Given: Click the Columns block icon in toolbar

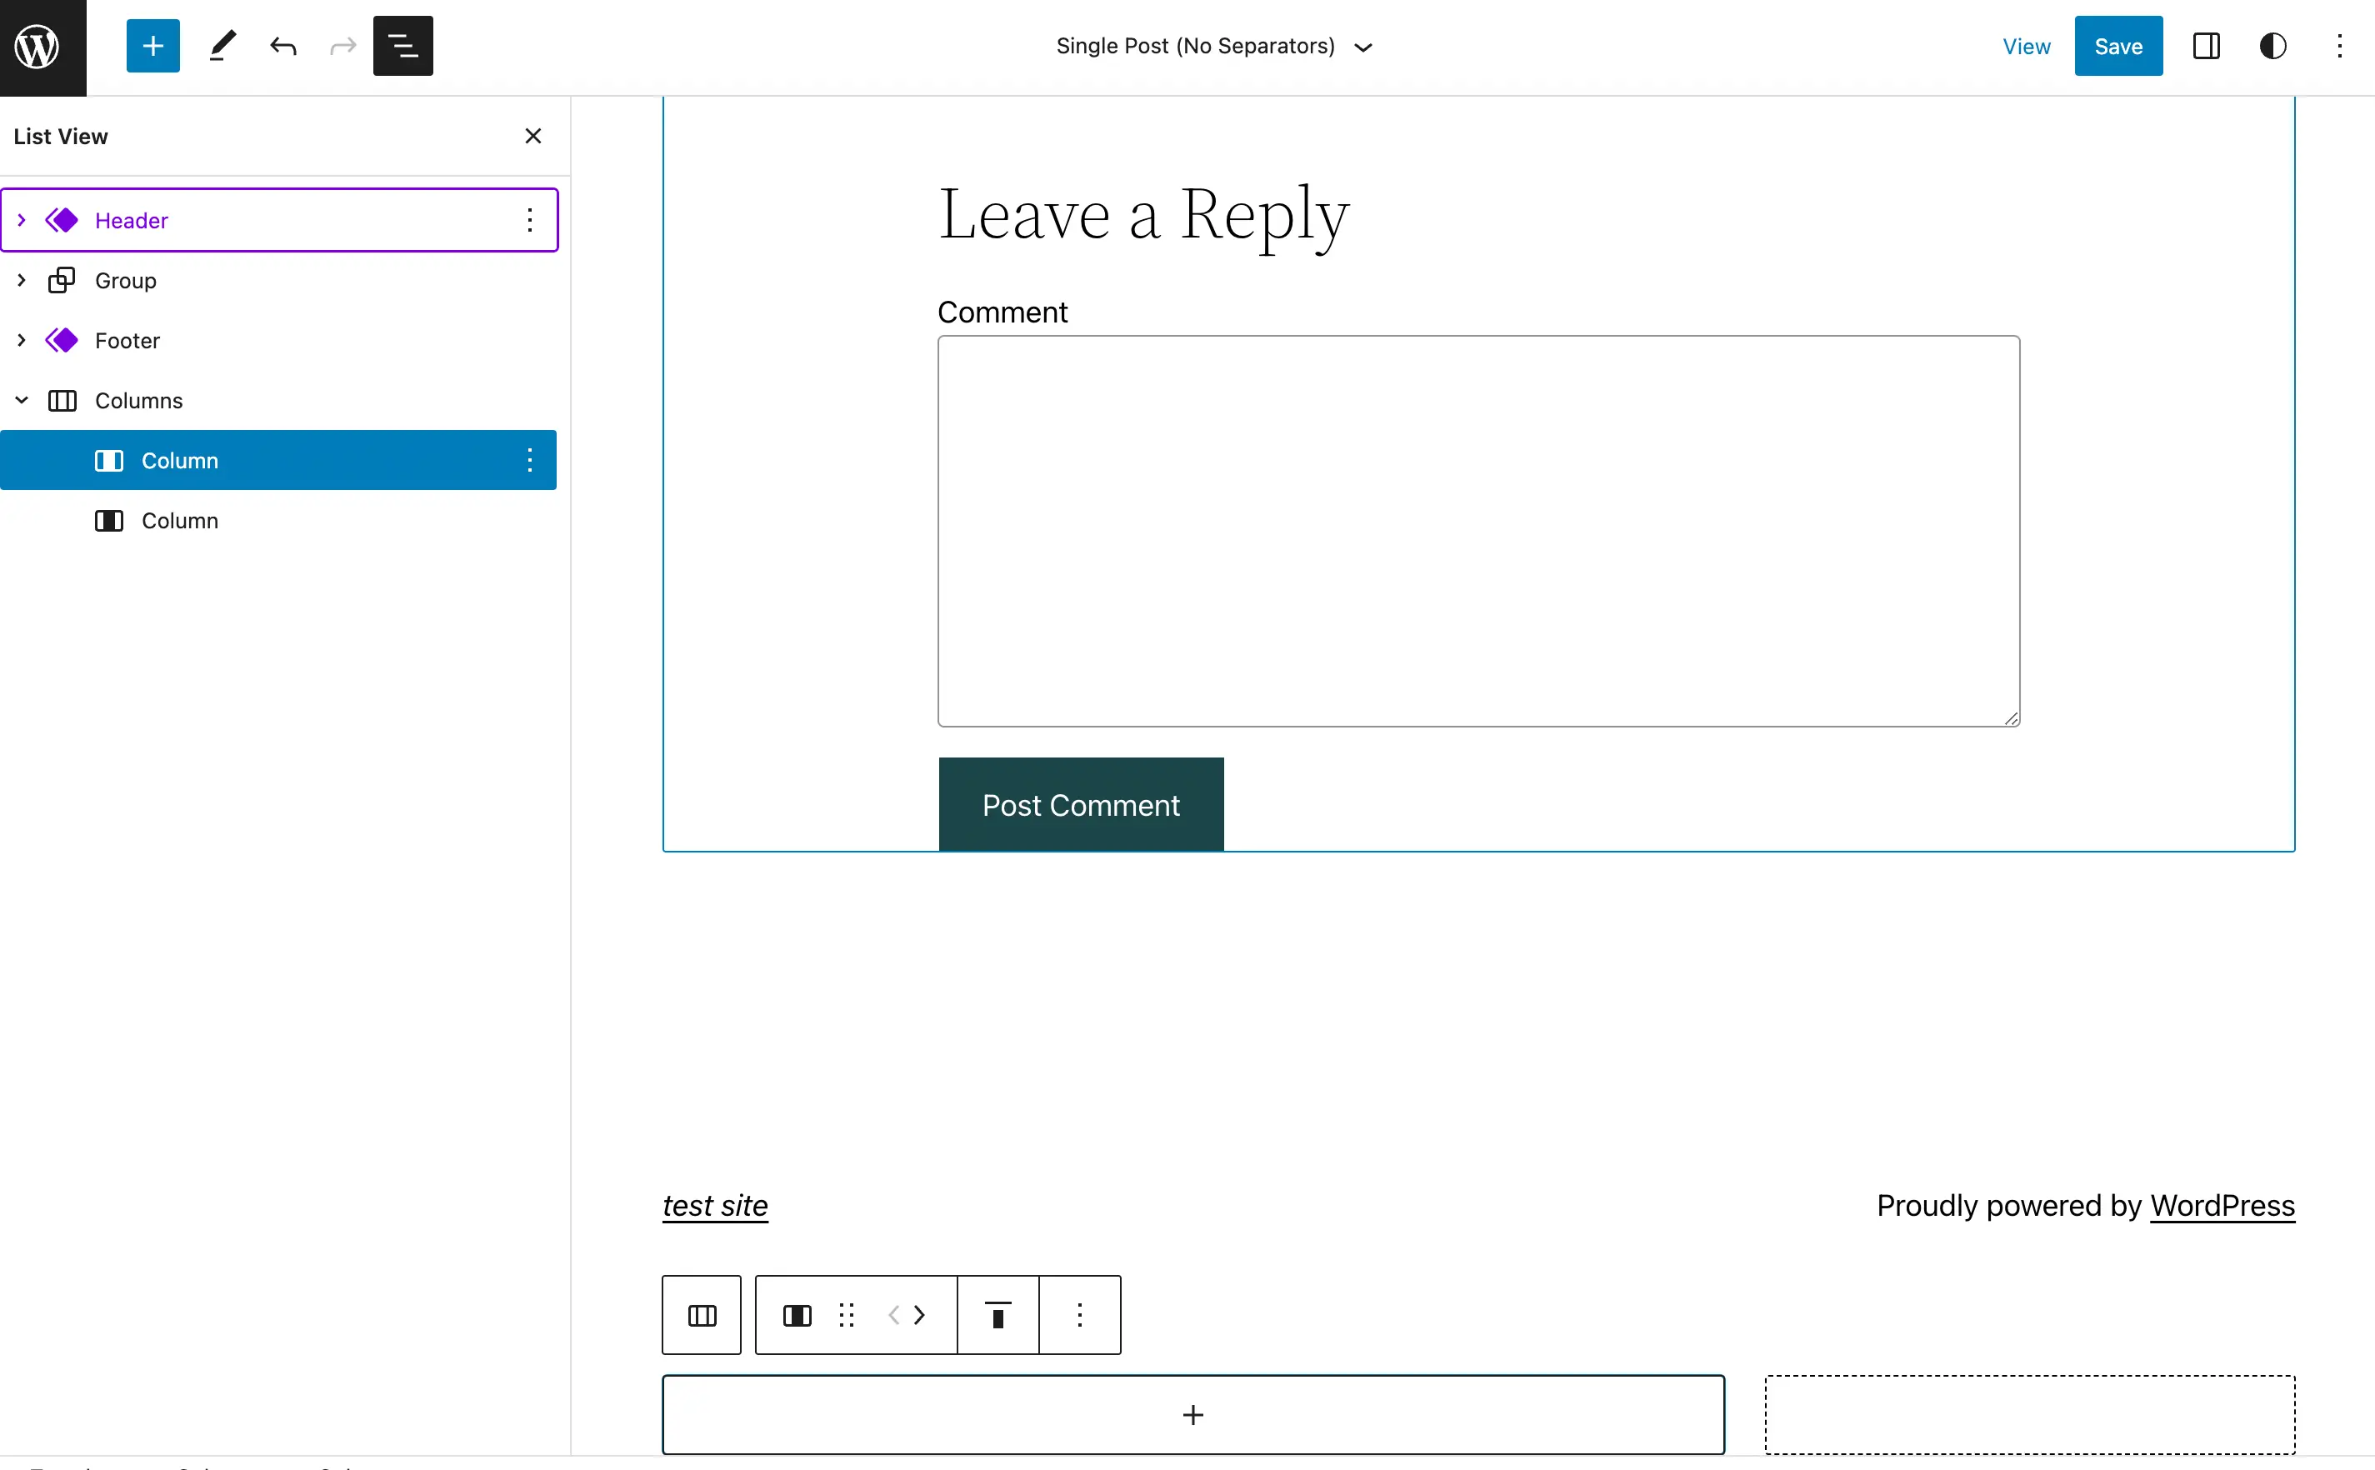Looking at the screenshot, I should click(x=702, y=1314).
